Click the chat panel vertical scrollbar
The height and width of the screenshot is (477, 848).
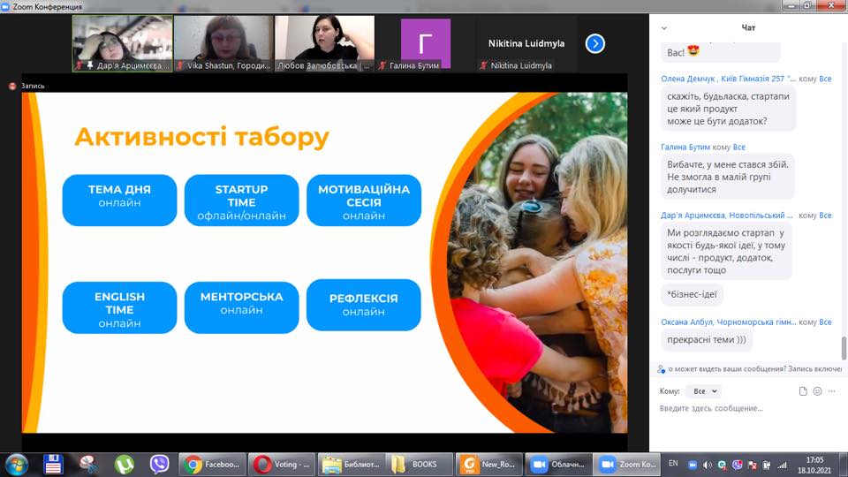click(x=843, y=347)
